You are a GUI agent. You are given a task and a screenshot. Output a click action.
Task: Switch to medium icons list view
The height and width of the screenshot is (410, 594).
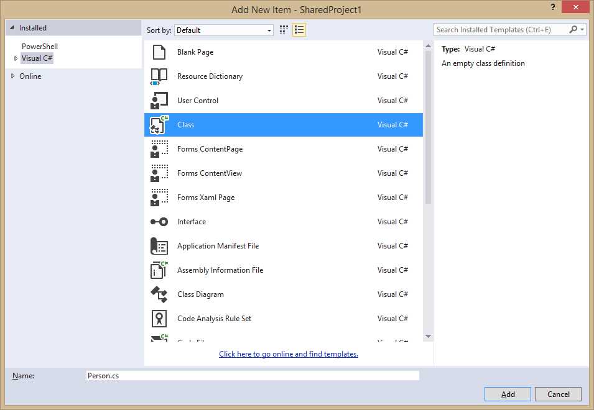(299, 30)
